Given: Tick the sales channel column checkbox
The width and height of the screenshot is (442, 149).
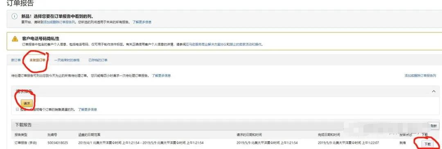Looking at the screenshot, I should pos(18,109).
